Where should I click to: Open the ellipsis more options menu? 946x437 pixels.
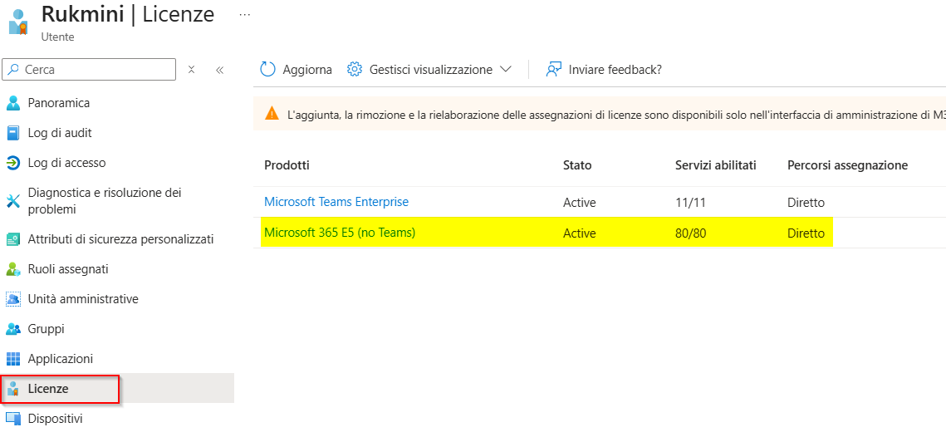pos(244,14)
